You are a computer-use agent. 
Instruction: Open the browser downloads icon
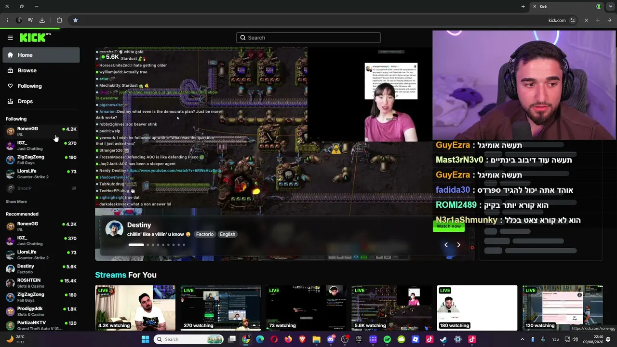click(42, 20)
